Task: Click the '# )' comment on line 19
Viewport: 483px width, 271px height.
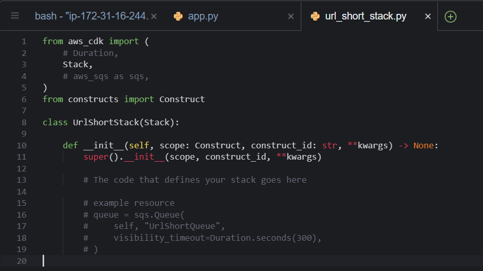Action: tap(90, 249)
